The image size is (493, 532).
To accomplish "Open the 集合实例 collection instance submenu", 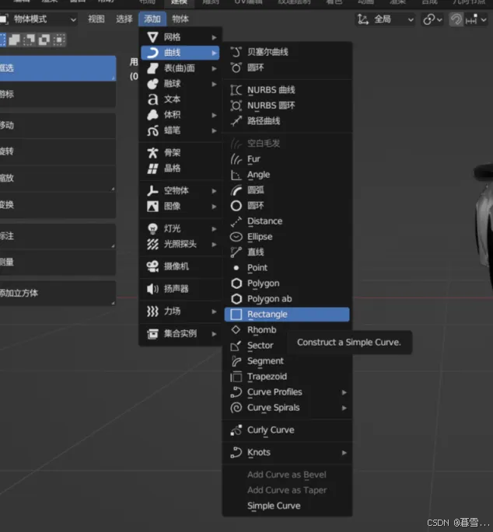I will click(x=180, y=334).
